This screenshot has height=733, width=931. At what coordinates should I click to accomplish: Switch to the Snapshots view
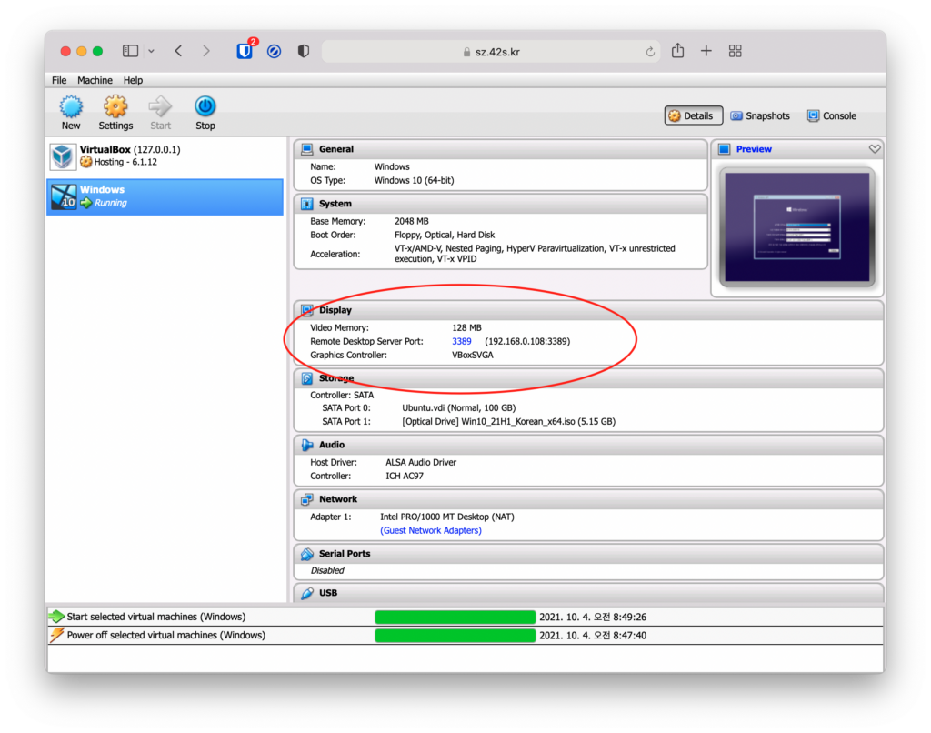760,115
